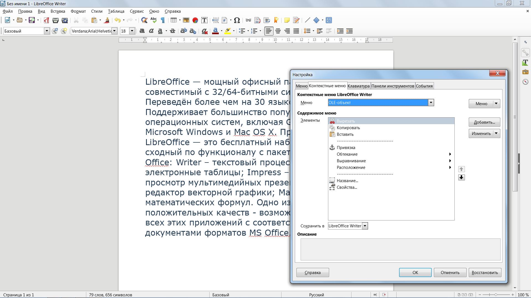Toggle formatting marks (pilcrow) icon
The image size is (531, 298).
point(163,20)
